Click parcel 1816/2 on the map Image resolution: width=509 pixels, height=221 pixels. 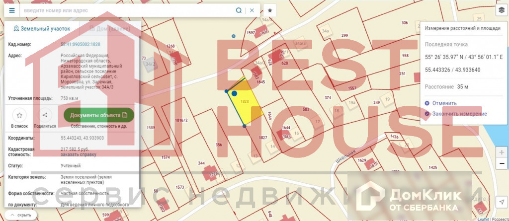(x=181, y=120)
